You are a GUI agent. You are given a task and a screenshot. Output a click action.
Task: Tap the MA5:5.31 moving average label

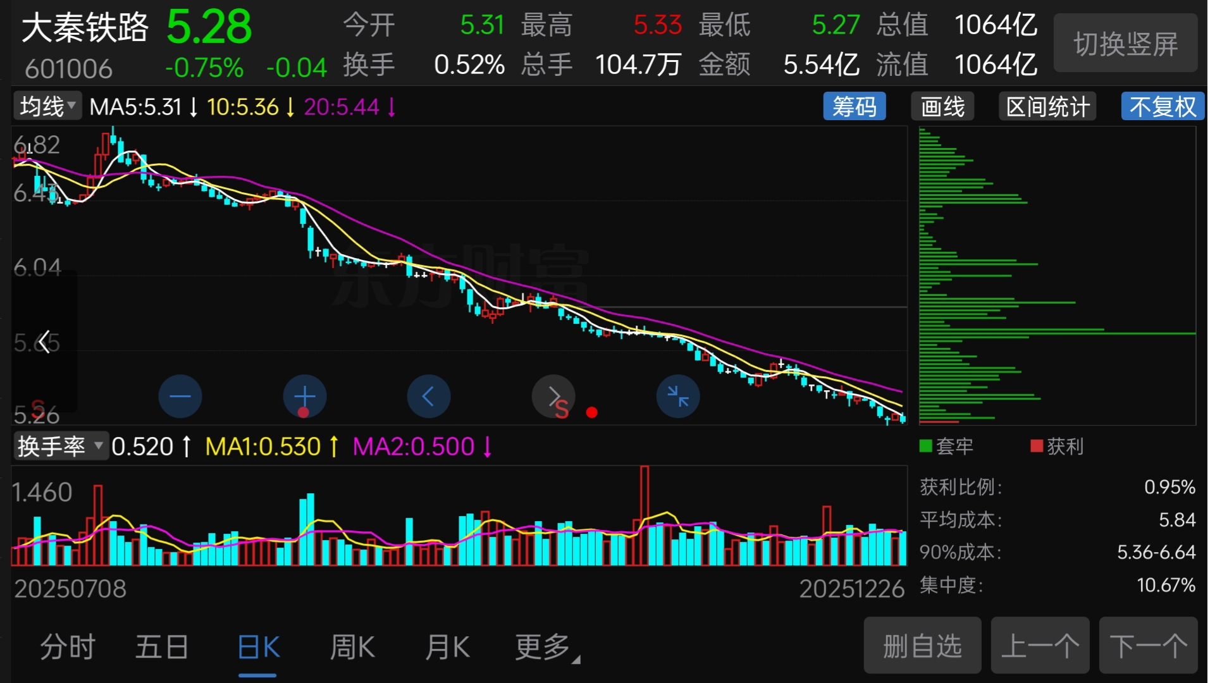pos(135,107)
